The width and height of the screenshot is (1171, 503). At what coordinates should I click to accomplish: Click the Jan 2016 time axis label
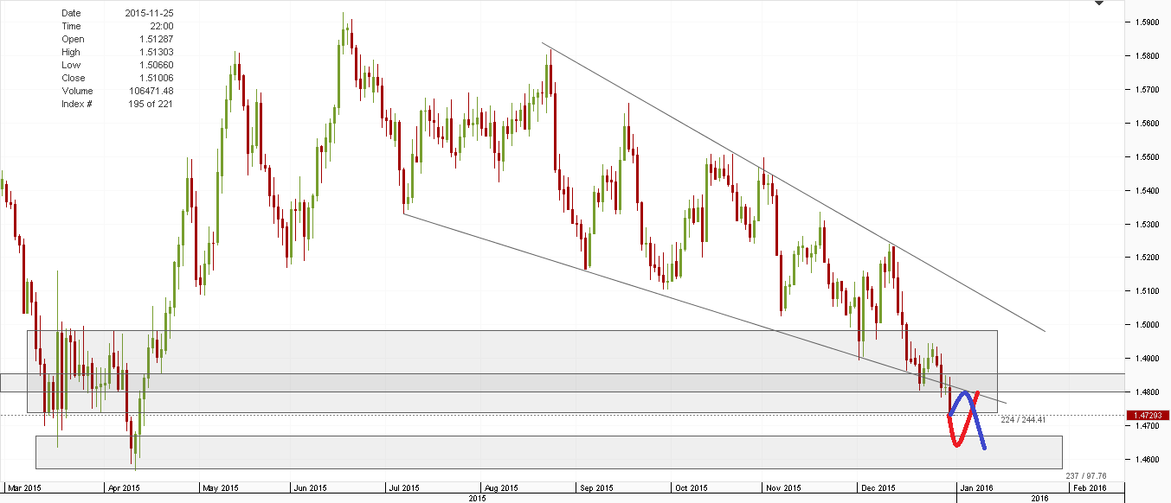[x=977, y=487]
